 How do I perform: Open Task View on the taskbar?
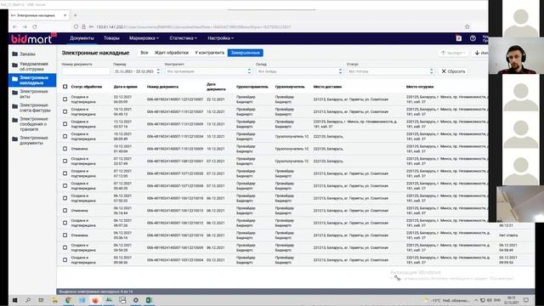(x=41, y=300)
